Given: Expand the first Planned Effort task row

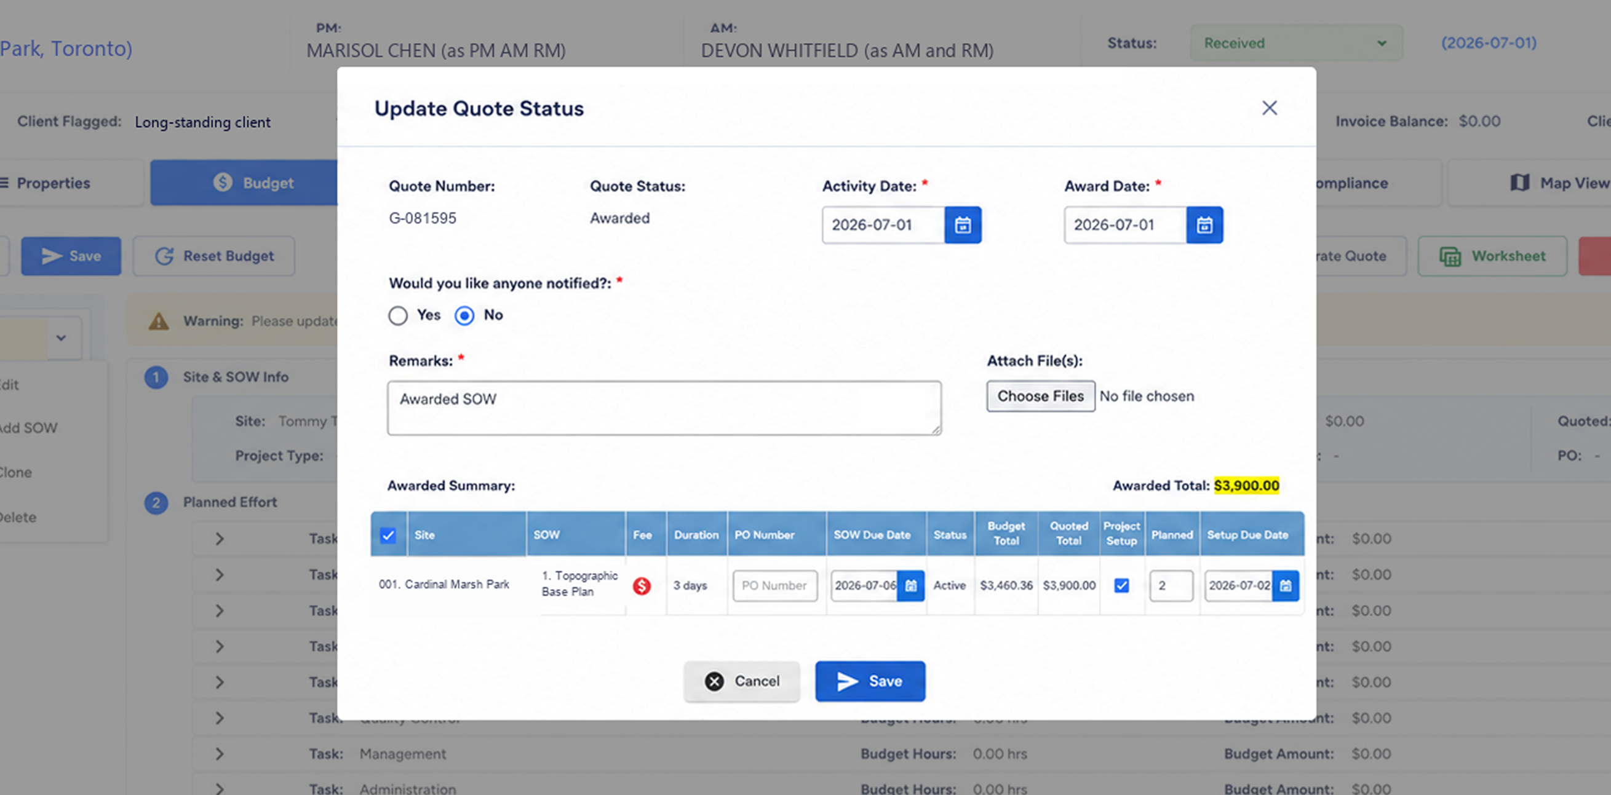Looking at the screenshot, I should [x=219, y=539].
